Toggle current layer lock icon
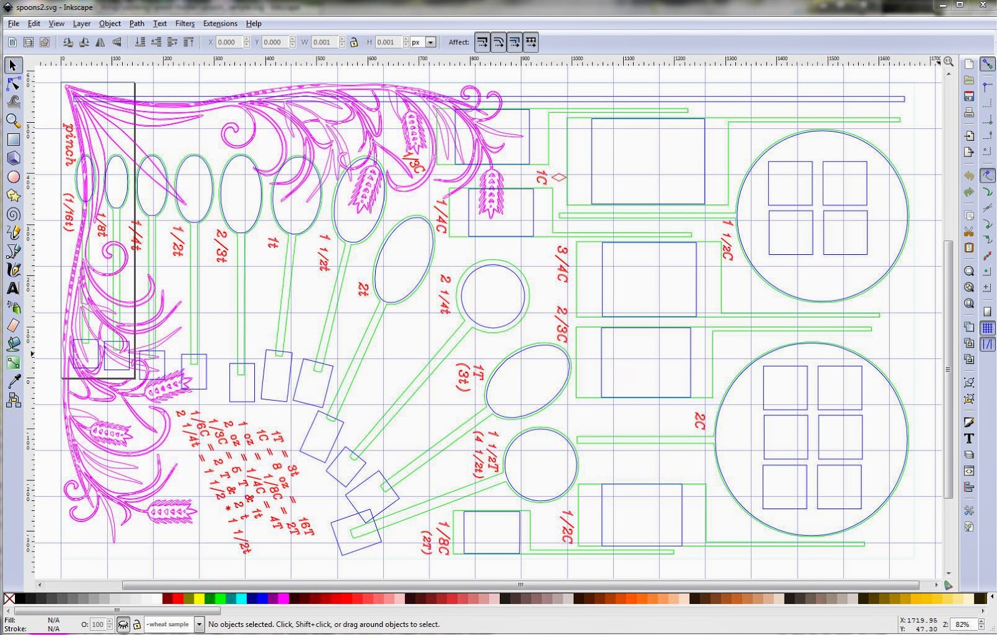 (x=137, y=624)
